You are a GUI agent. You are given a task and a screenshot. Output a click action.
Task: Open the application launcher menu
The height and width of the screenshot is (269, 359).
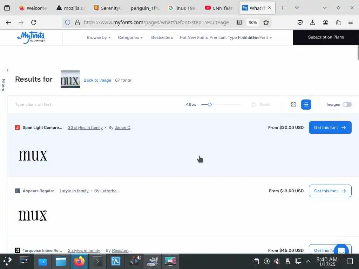tap(7, 261)
